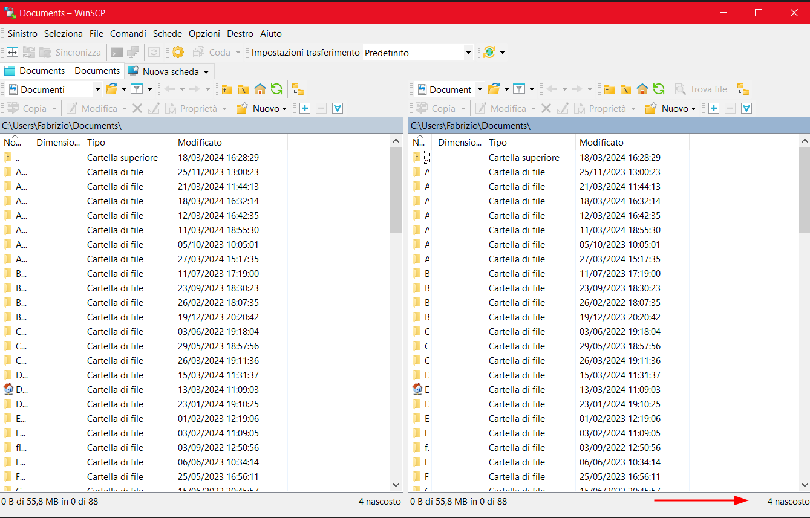This screenshot has width=810, height=518.
Task: Go to the root directory in the left panel
Action: point(243,89)
